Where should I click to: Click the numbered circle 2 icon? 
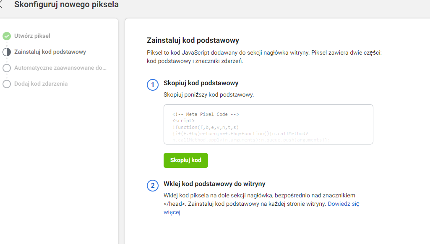coord(153,185)
